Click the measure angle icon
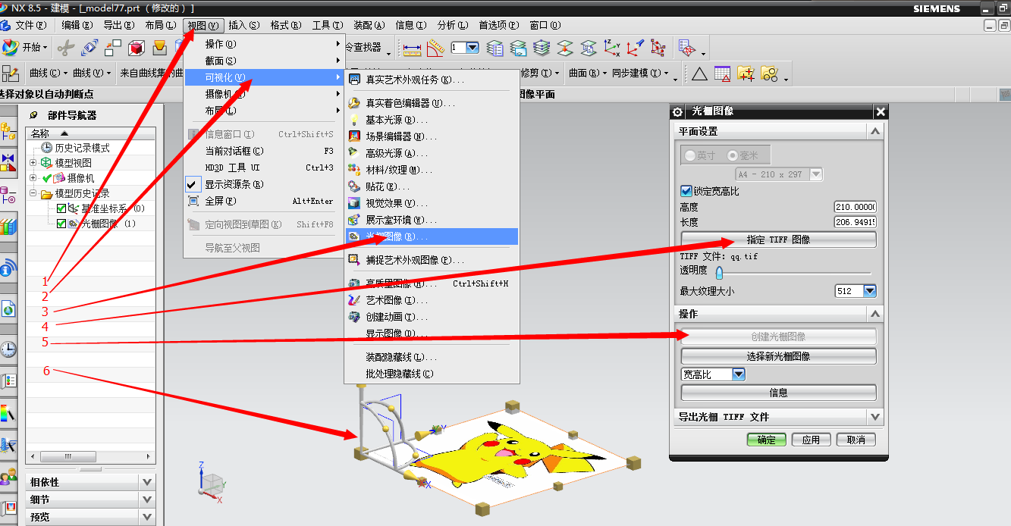This screenshot has width=1011, height=526. [435, 48]
